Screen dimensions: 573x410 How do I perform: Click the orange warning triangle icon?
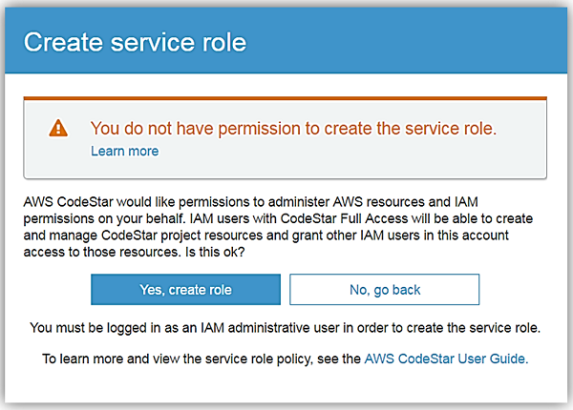click(59, 128)
